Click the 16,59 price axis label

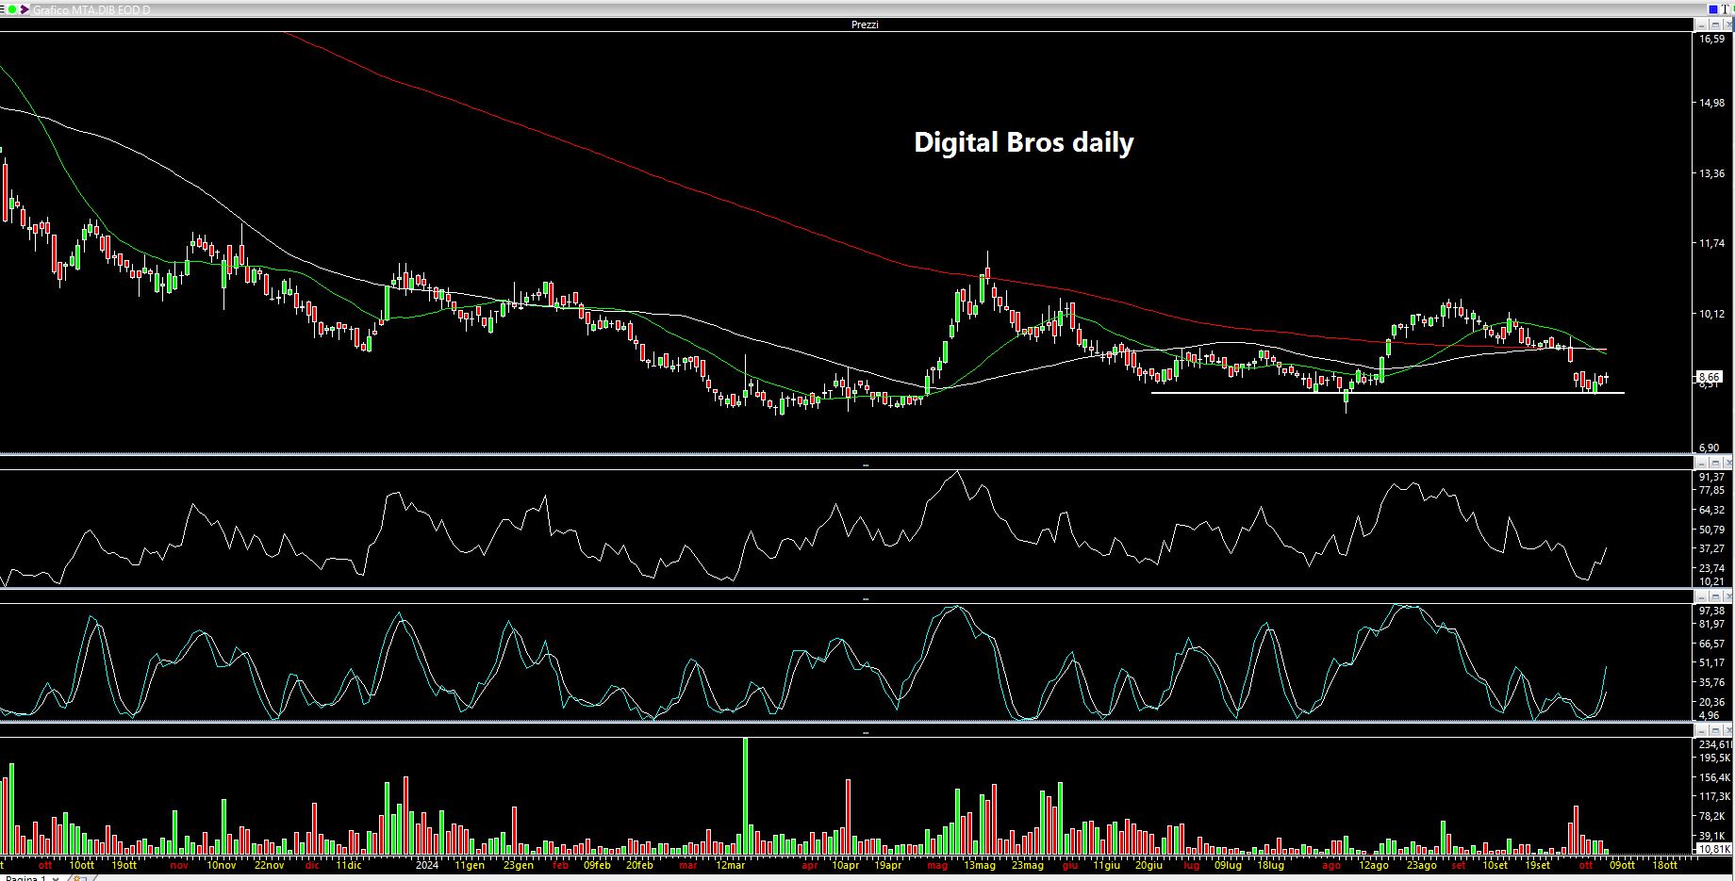(1711, 40)
